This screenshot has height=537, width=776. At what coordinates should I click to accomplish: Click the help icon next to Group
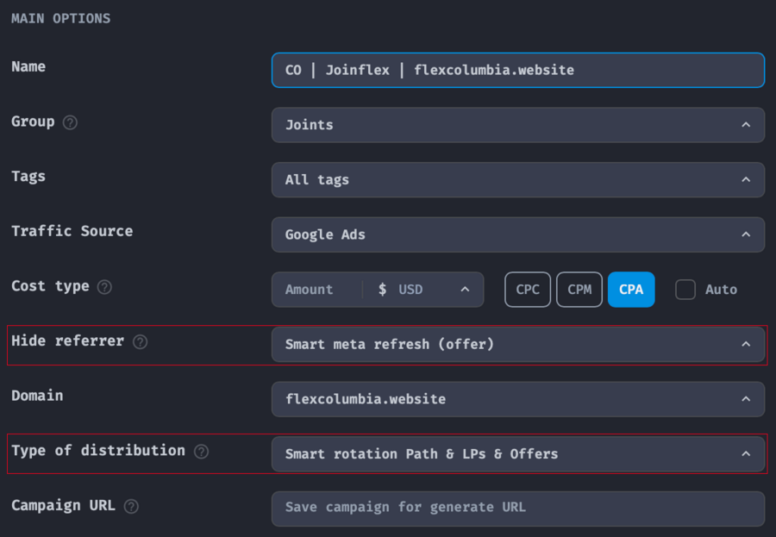click(71, 122)
